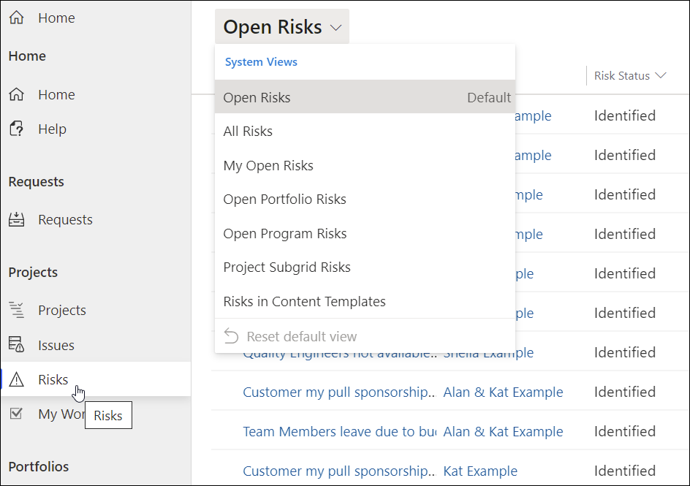Click the Risks warning triangle icon
690x486 pixels.
pyautogui.click(x=16, y=379)
